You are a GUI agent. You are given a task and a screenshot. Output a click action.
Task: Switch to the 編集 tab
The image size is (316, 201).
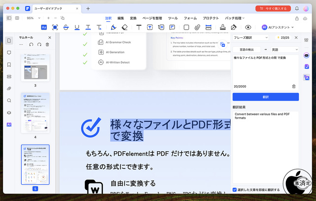coord(120,18)
